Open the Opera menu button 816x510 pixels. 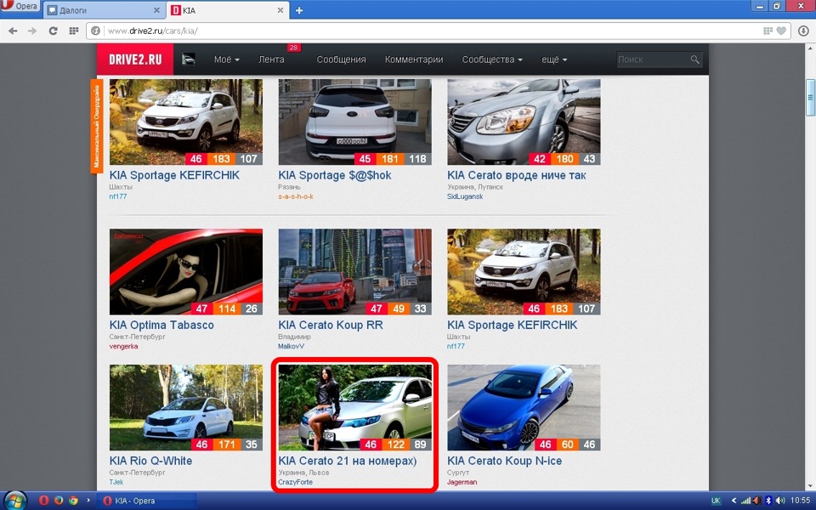tap(20, 6)
